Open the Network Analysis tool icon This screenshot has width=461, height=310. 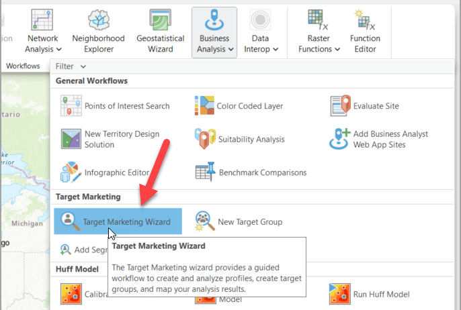tap(42, 19)
